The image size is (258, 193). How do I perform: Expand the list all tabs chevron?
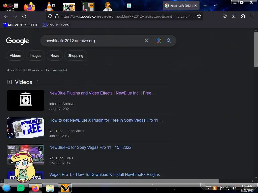point(215,6)
